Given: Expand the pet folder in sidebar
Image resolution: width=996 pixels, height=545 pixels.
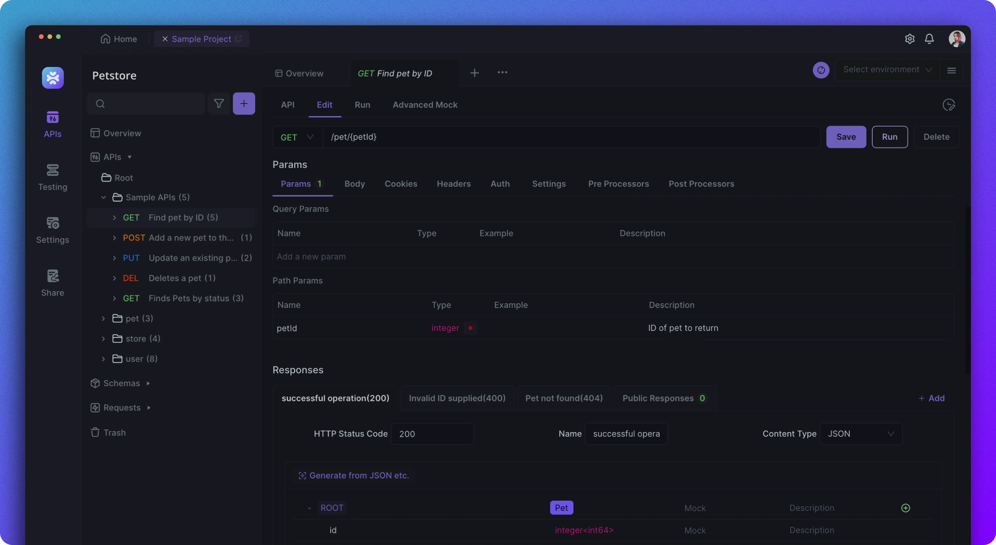Looking at the screenshot, I should (104, 318).
